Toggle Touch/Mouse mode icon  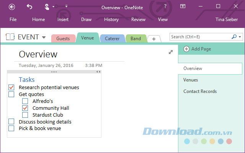[47, 7]
